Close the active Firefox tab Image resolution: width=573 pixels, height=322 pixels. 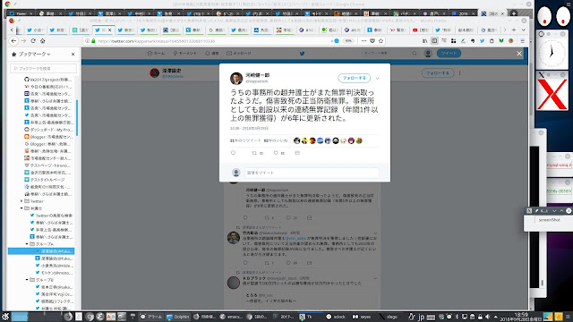(109, 30)
